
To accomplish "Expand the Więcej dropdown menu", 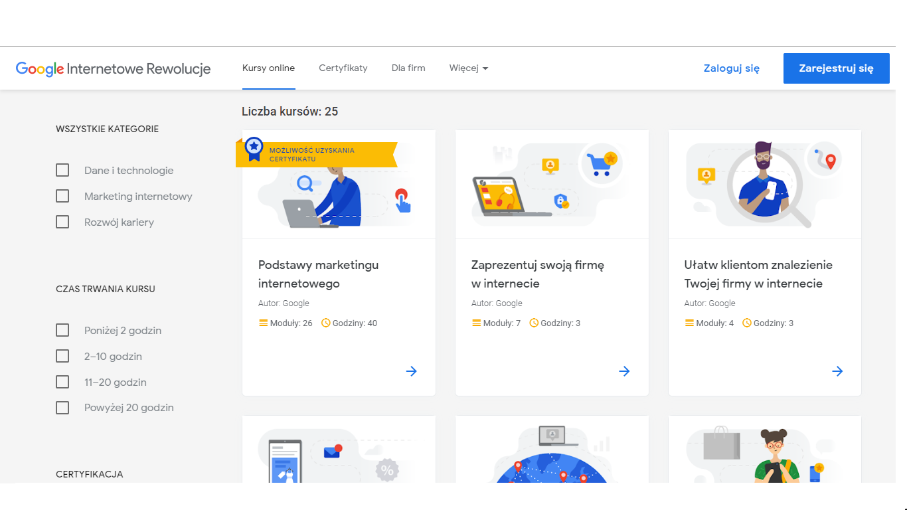I will (469, 68).
